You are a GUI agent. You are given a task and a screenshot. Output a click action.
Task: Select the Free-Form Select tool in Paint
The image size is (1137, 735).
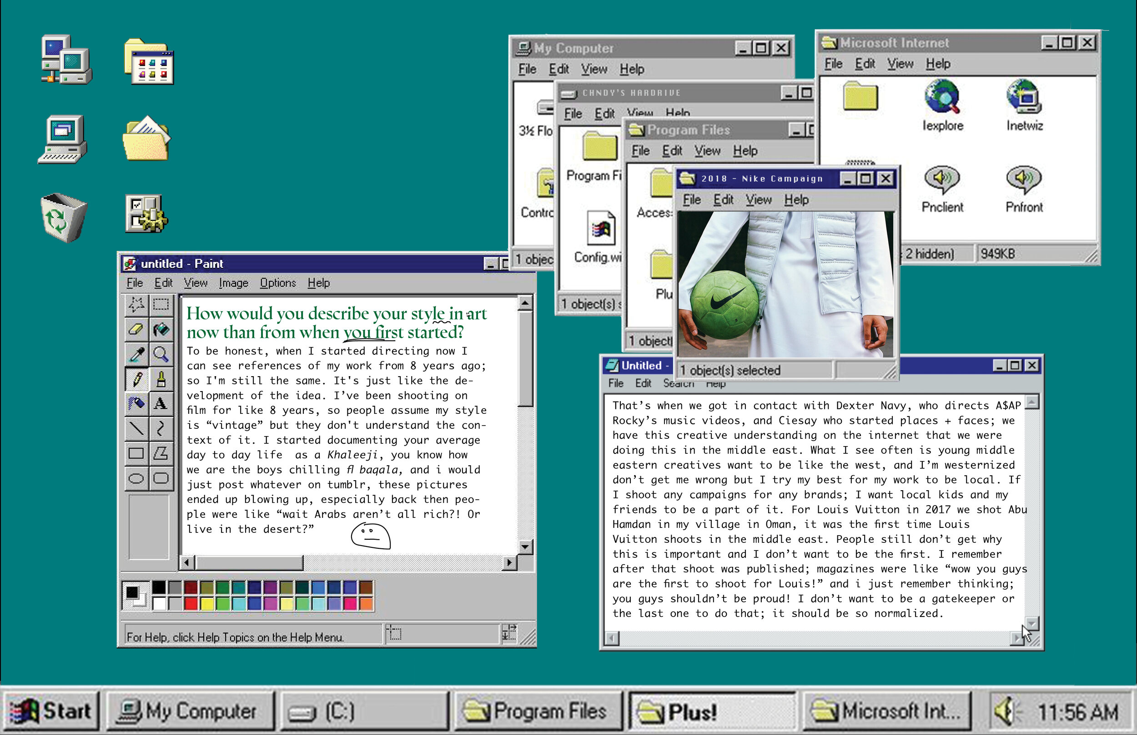136,304
